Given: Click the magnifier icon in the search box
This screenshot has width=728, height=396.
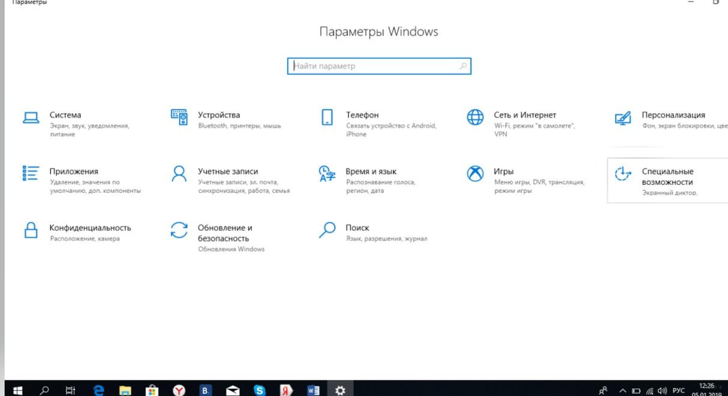Looking at the screenshot, I should [x=463, y=66].
